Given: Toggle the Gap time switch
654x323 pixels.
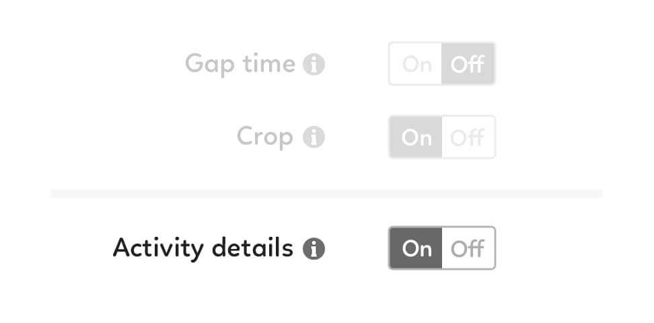Looking at the screenshot, I should tap(442, 64).
